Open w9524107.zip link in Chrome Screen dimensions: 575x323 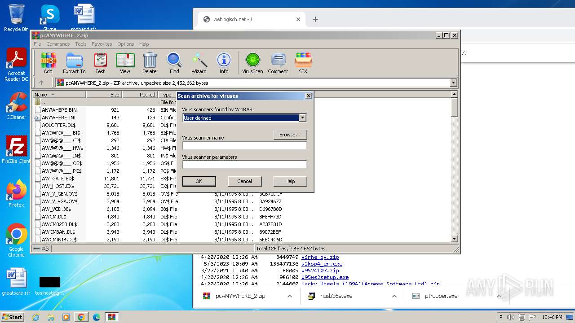320,271
